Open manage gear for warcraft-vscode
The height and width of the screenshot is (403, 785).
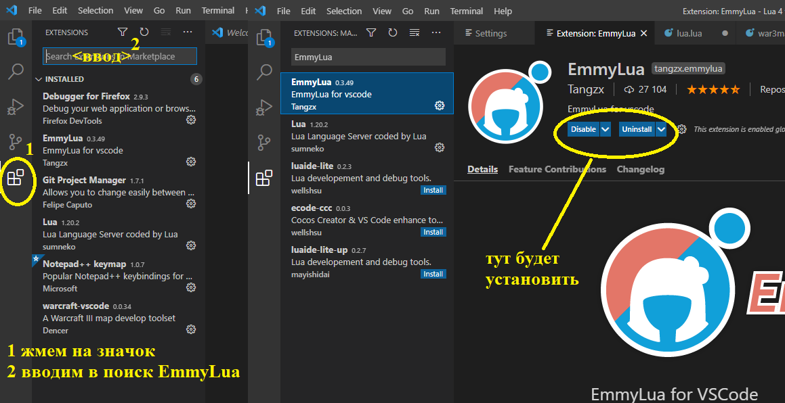point(191,329)
